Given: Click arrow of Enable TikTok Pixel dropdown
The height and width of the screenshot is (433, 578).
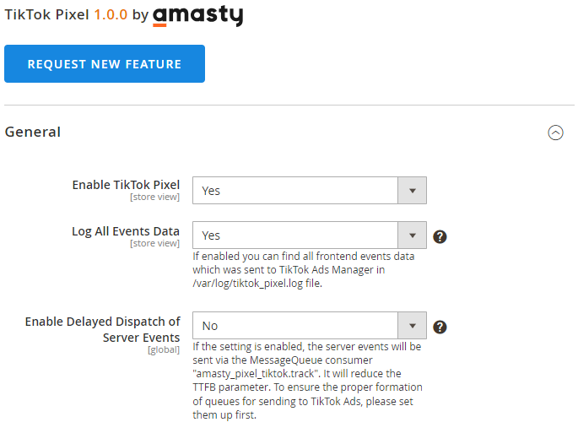Looking at the screenshot, I should pos(412,191).
